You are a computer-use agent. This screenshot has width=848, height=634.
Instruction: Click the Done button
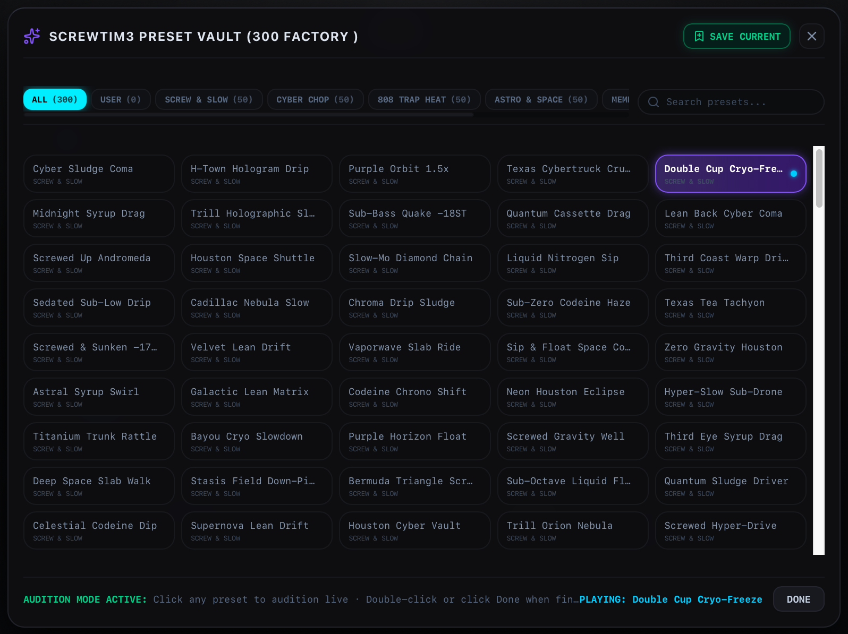point(799,599)
